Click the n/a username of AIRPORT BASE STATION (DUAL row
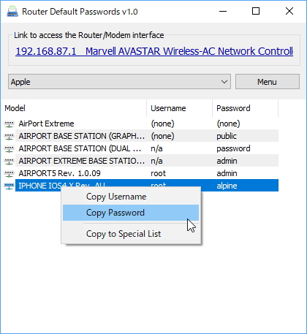307x334 pixels. tap(156, 148)
